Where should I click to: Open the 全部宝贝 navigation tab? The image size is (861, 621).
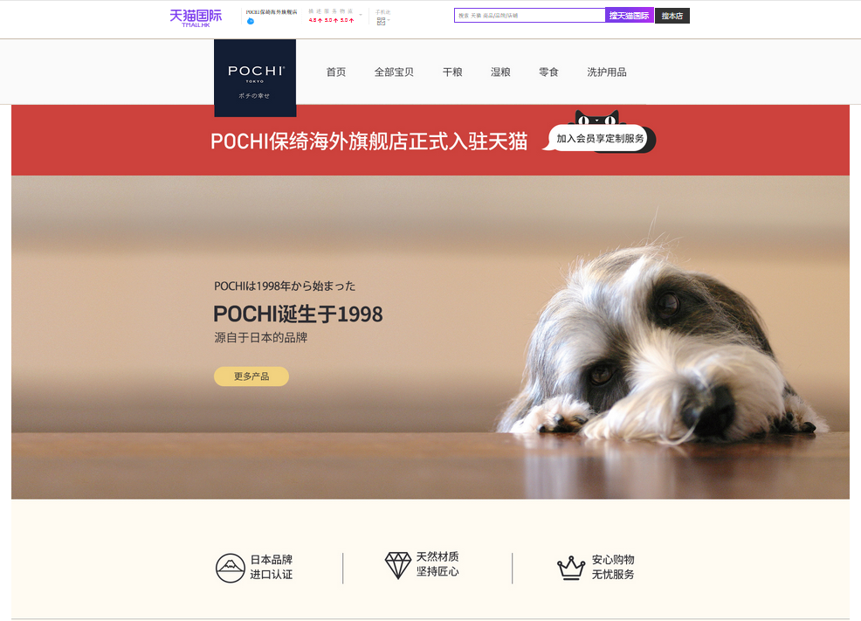pyautogui.click(x=394, y=72)
